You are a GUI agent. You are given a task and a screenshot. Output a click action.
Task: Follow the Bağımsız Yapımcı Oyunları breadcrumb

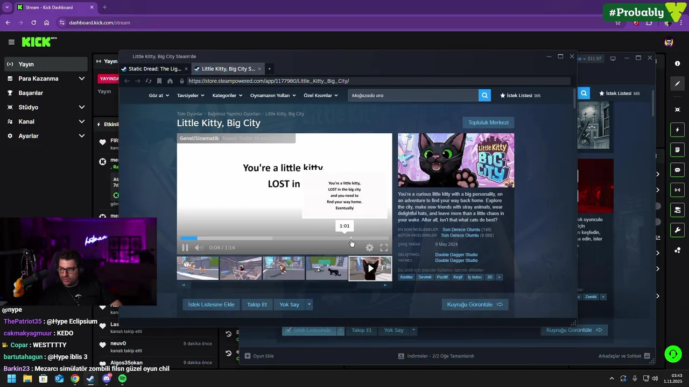(234, 114)
